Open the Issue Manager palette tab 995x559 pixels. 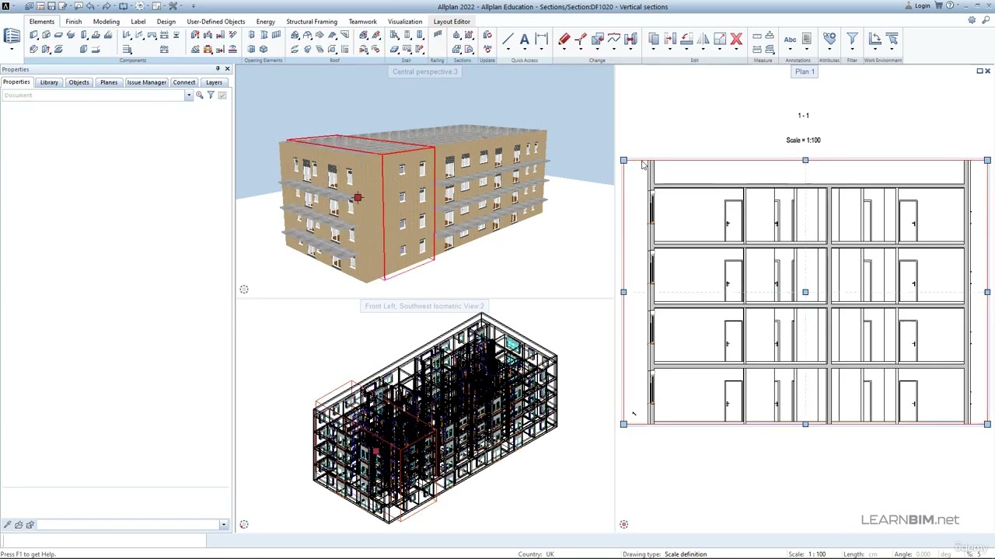pyautogui.click(x=147, y=82)
